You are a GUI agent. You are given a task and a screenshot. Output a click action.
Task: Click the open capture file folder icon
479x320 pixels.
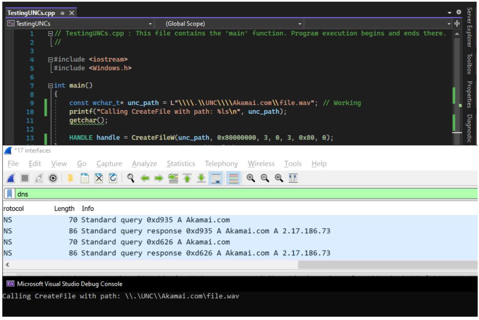71,179
